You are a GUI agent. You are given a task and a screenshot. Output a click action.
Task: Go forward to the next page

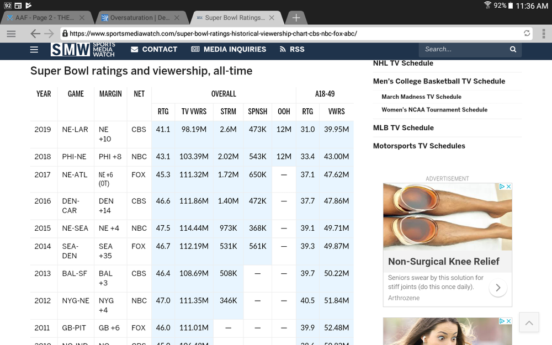(x=49, y=34)
